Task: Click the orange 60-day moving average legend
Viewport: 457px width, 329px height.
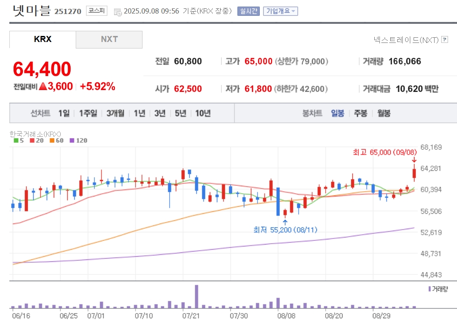Action: tap(57, 140)
